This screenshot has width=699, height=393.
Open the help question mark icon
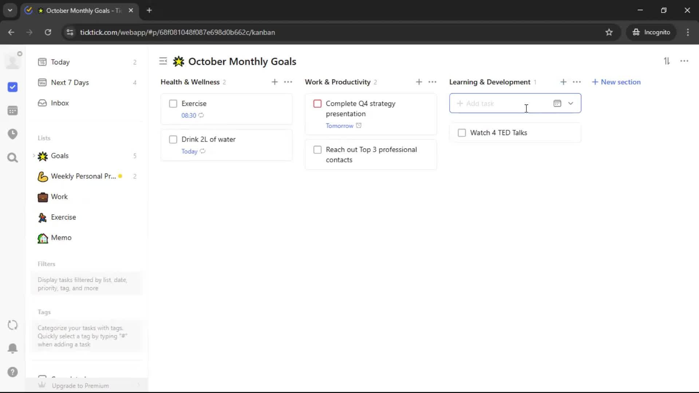pos(12,372)
